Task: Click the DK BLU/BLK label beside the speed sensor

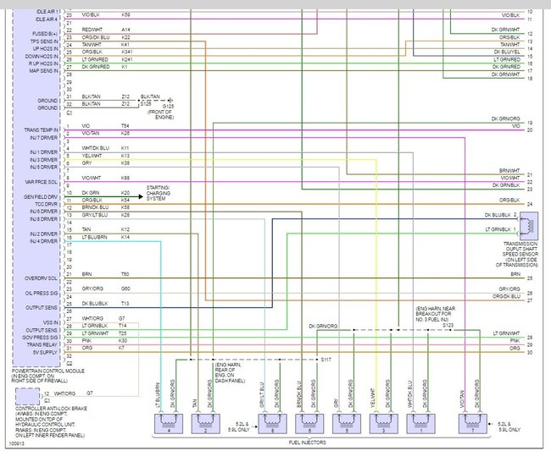Action: click(498, 215)
